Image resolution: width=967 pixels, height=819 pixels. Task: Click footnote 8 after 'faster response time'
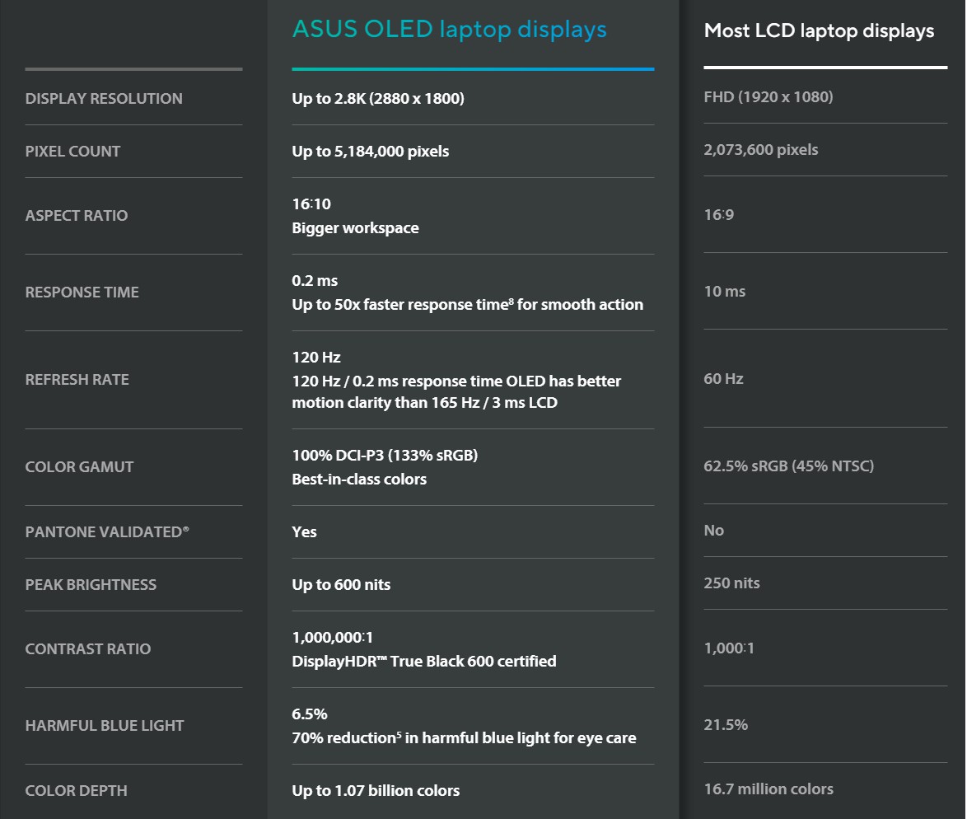[512, 301]
